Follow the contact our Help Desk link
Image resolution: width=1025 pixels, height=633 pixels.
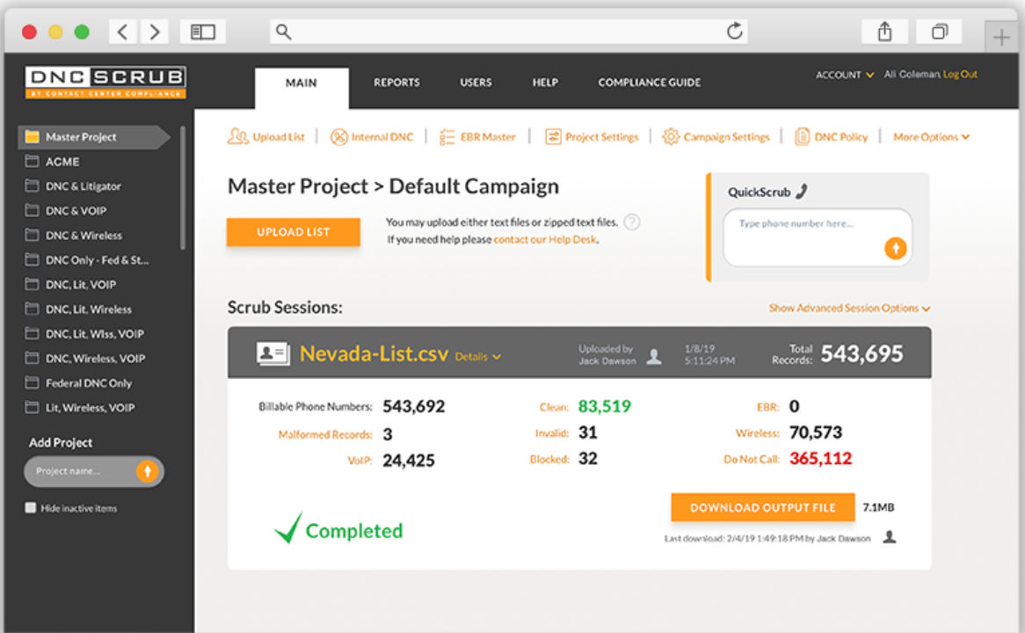pos(545,239)
